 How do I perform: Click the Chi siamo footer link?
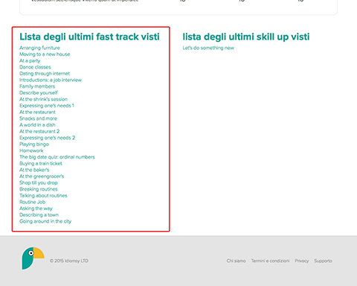pyautogui.click(x=236, y=261)
